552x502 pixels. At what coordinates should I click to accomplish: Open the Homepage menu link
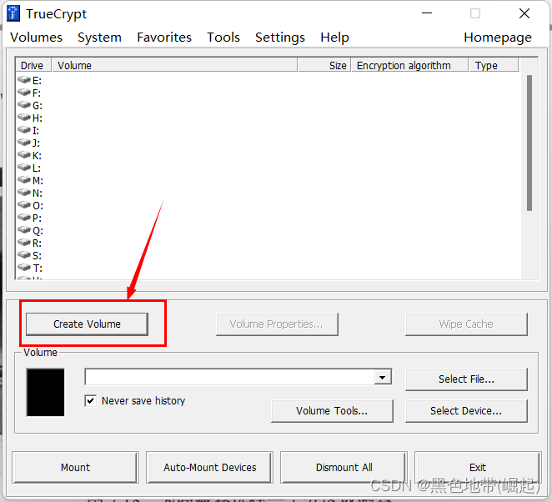pyautogui.click(x=498, y=38)
